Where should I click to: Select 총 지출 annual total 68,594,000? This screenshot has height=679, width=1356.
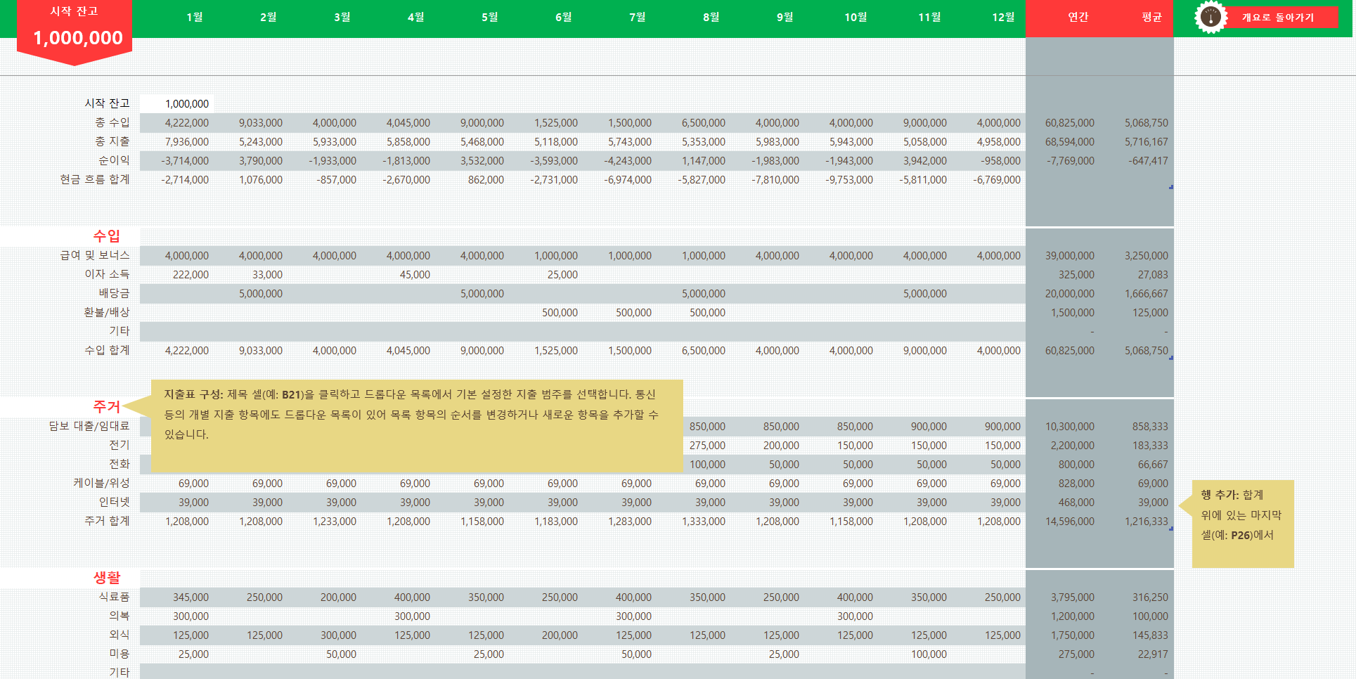(x=1070, y=142)
